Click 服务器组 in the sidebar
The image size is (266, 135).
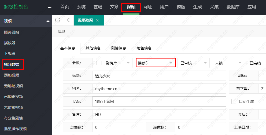(12, 32)
